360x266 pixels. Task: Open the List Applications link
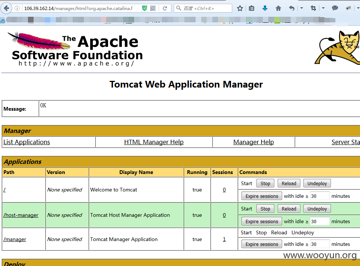pos(26,142)
